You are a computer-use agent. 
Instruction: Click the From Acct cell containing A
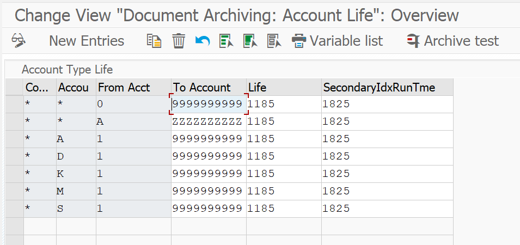[133, 121]
